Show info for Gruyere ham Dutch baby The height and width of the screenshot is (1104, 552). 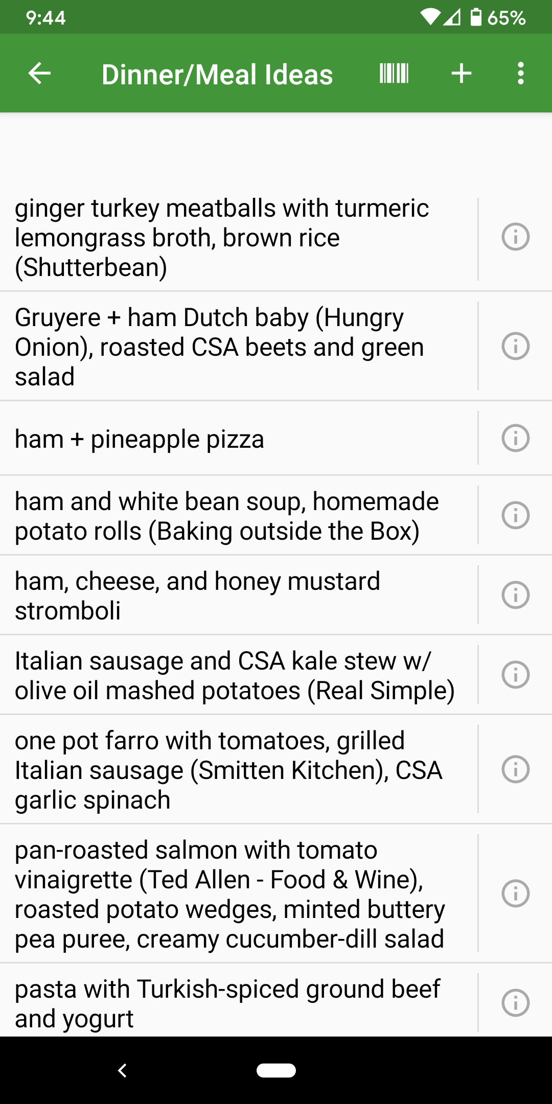[x=515, y=346]
